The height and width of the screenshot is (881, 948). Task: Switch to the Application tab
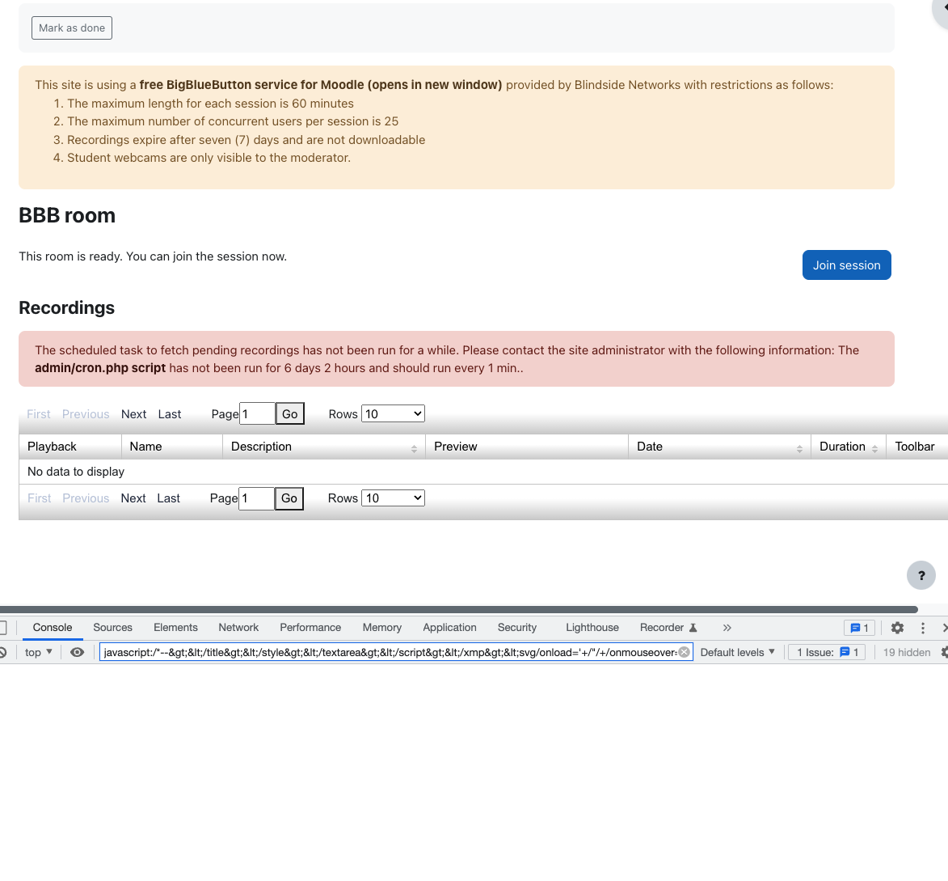click(x=449, y=628)
